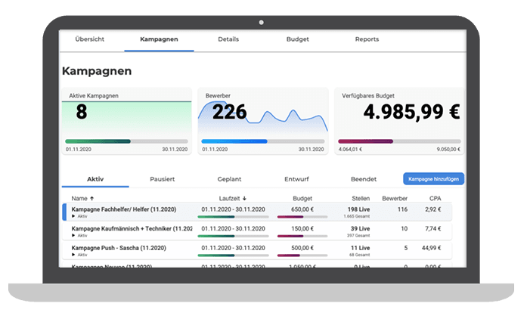Sort by Name ascending arrow
527x325 pixels.
click(x=91, y=199)
